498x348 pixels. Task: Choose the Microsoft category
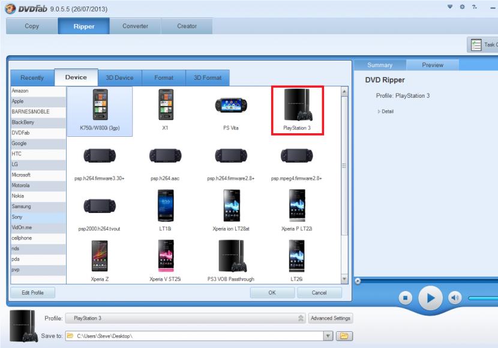38,175
